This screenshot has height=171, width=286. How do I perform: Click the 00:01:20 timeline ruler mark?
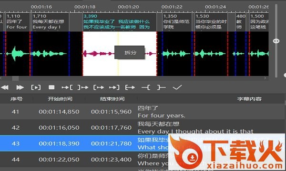tap(128, 7)
